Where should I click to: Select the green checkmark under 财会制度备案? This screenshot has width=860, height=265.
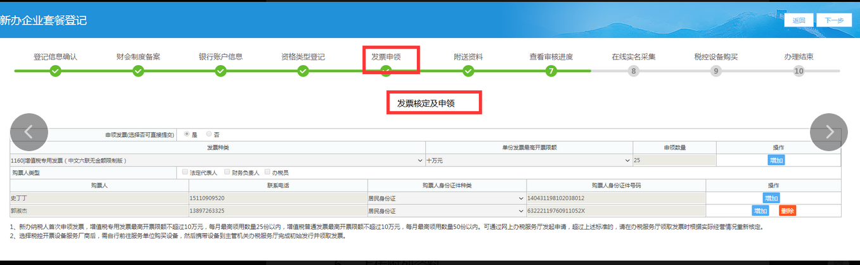[138, 71]
